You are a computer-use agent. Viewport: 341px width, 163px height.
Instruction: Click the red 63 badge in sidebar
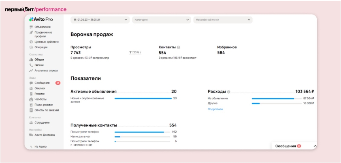(x=58, y=83)
